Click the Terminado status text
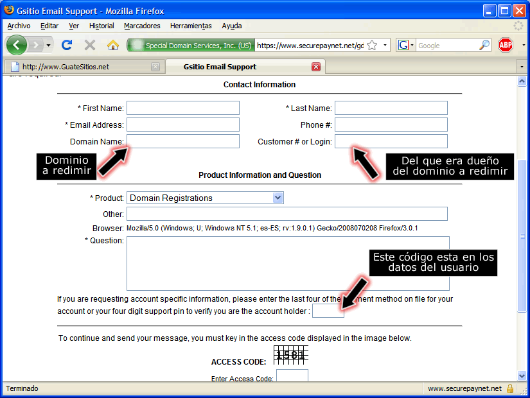 tap(22, 388)
